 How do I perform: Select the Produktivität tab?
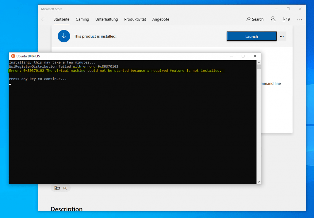pos(135,19)
